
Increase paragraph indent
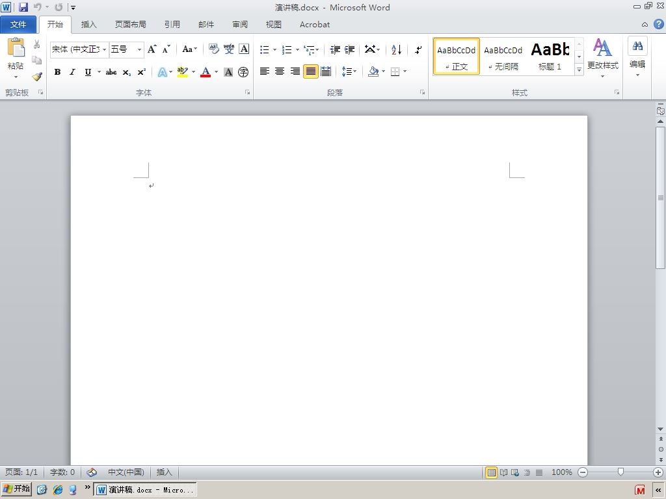[x=349, y=49]
